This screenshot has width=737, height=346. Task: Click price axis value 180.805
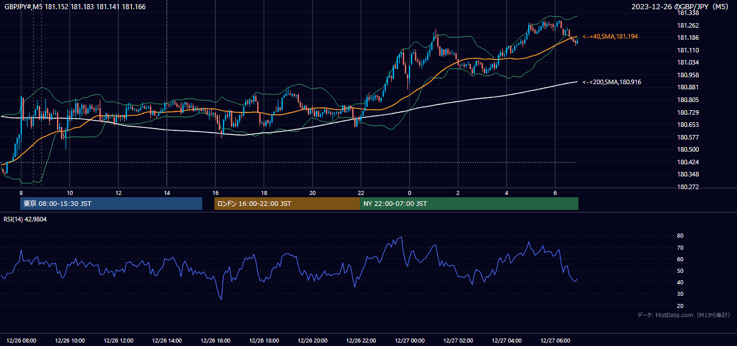pyautogui.click(x=688, y=100)
